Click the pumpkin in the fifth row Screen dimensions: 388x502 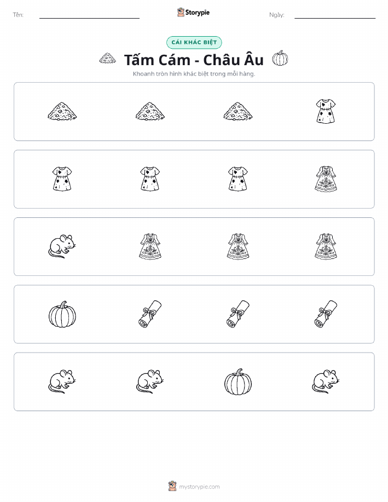click(x=238, y=382)
